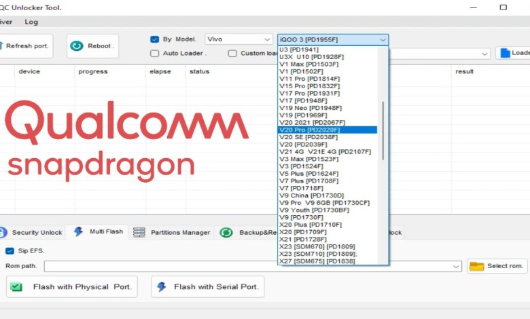Screen dimensions: 530x319
Task: Click the Flash with Serial Port icon
Action: [x=162, y=287]
